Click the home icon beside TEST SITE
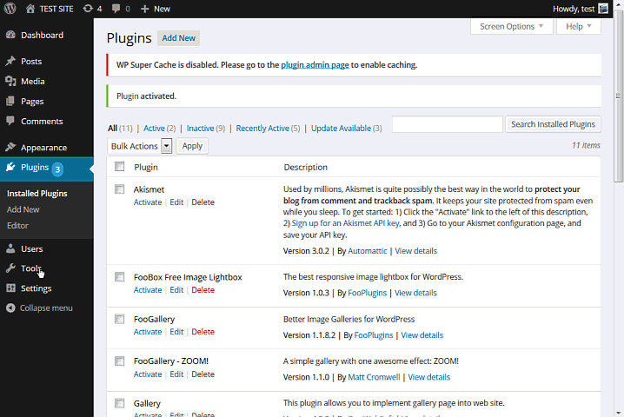The height and width of the screenshot is (417, 624). click(30, 9)
